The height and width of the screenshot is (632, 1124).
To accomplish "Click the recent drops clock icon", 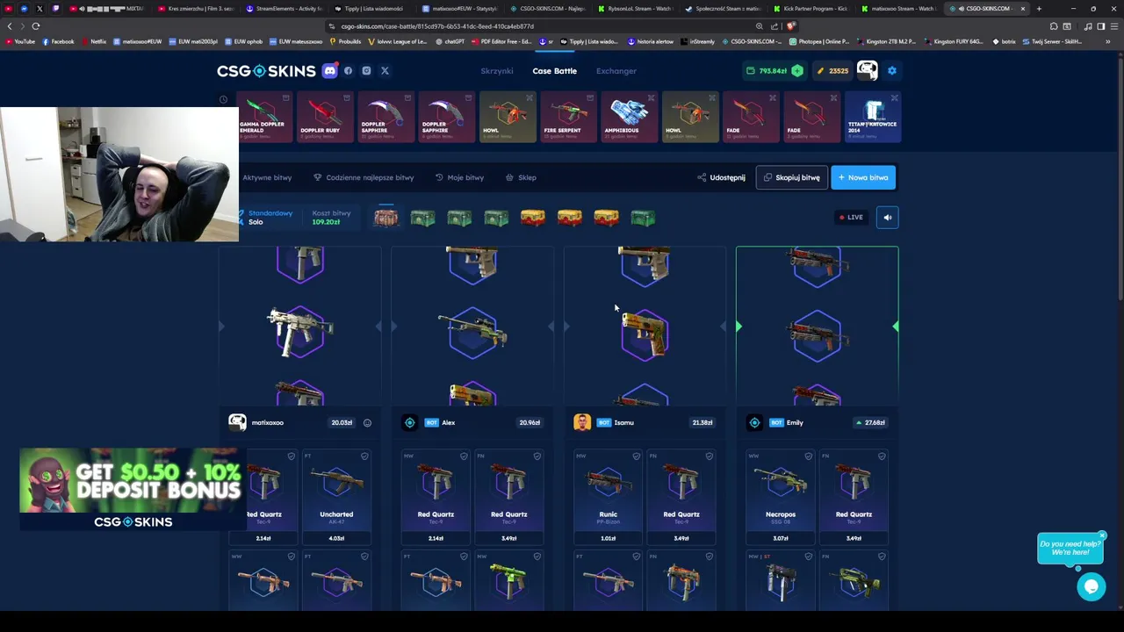I will 223,99.
